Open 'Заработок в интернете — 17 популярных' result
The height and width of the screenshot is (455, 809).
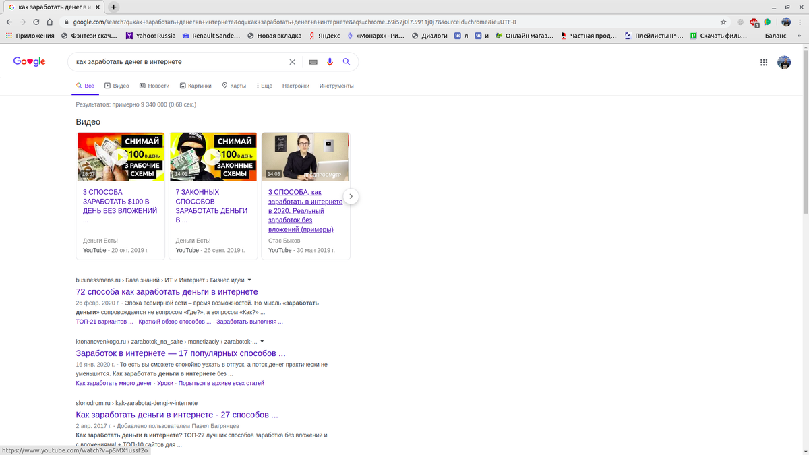click(x=181, y=353)
